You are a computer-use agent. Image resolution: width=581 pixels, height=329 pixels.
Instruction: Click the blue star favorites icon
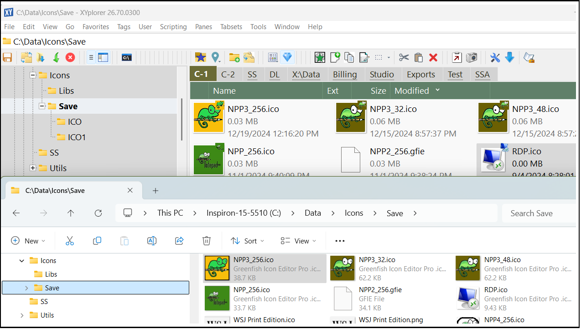pos(200,57)
